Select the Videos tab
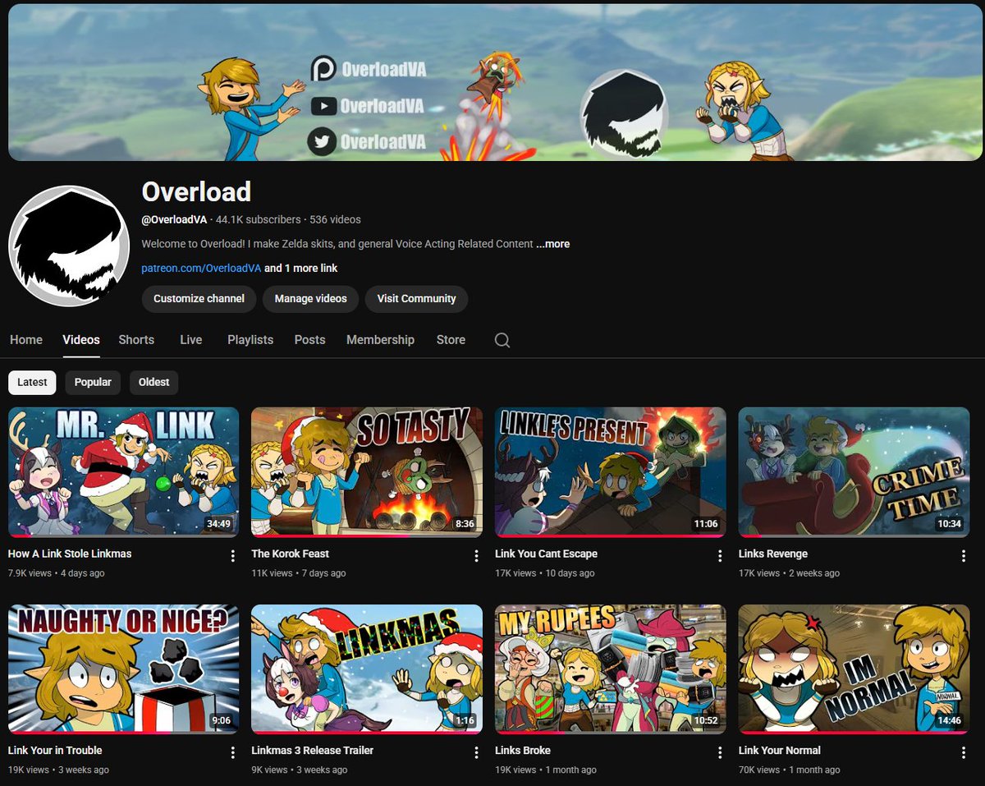Image resolution: width=985 pixels, height=786 pixels. click(x=81, y=339)
